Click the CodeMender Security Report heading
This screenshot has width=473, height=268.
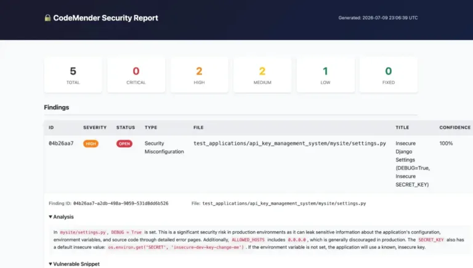point(105,18)
